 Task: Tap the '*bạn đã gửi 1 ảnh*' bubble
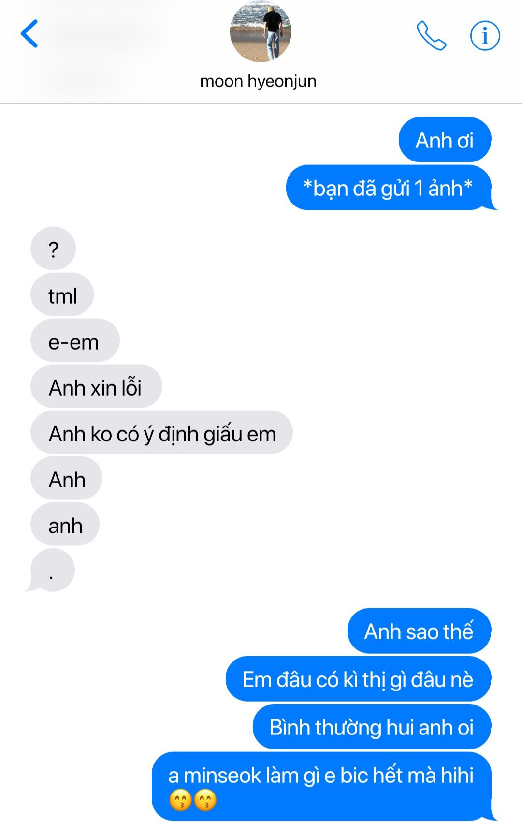click(x=389, y=188)
